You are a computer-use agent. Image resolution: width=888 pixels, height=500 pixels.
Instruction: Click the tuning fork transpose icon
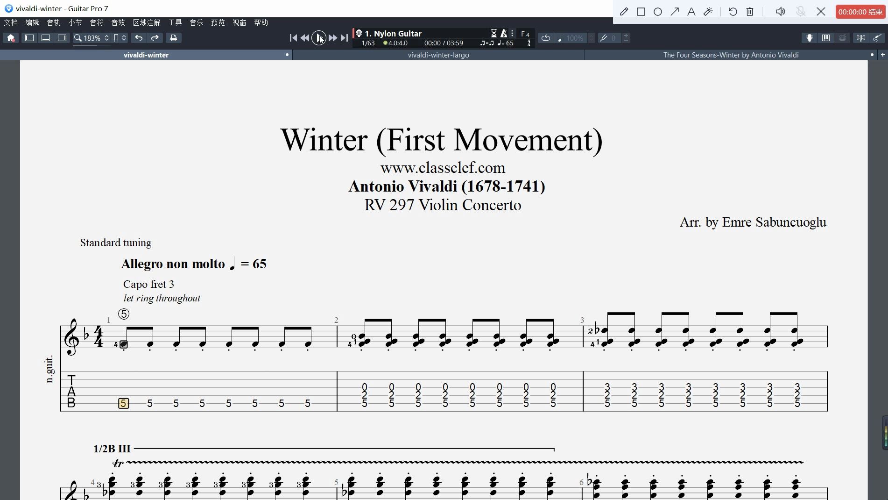coord(604,38)
